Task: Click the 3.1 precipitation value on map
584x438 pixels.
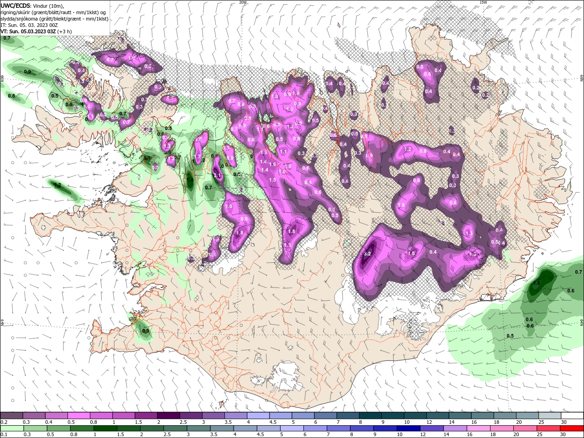Action: 217,175
